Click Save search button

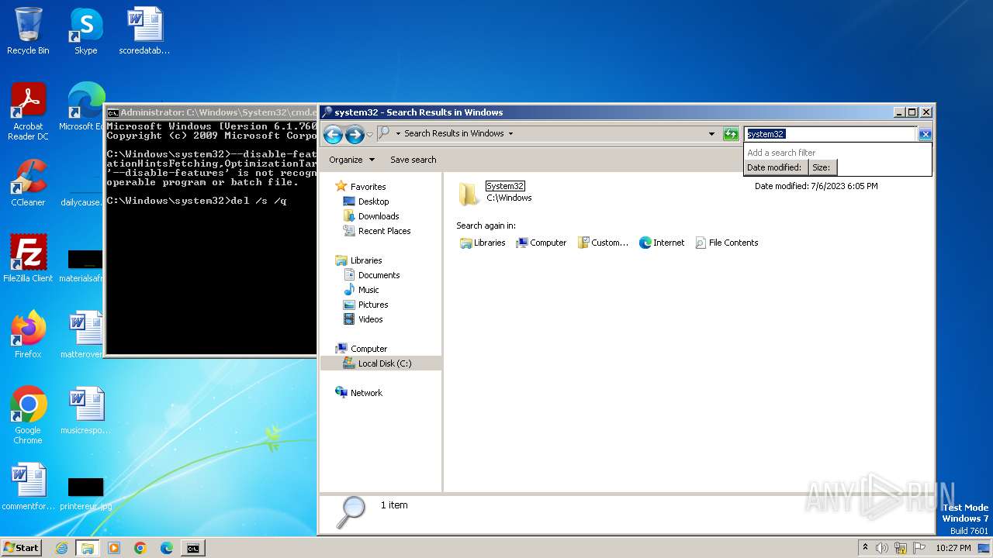[413, 160]
